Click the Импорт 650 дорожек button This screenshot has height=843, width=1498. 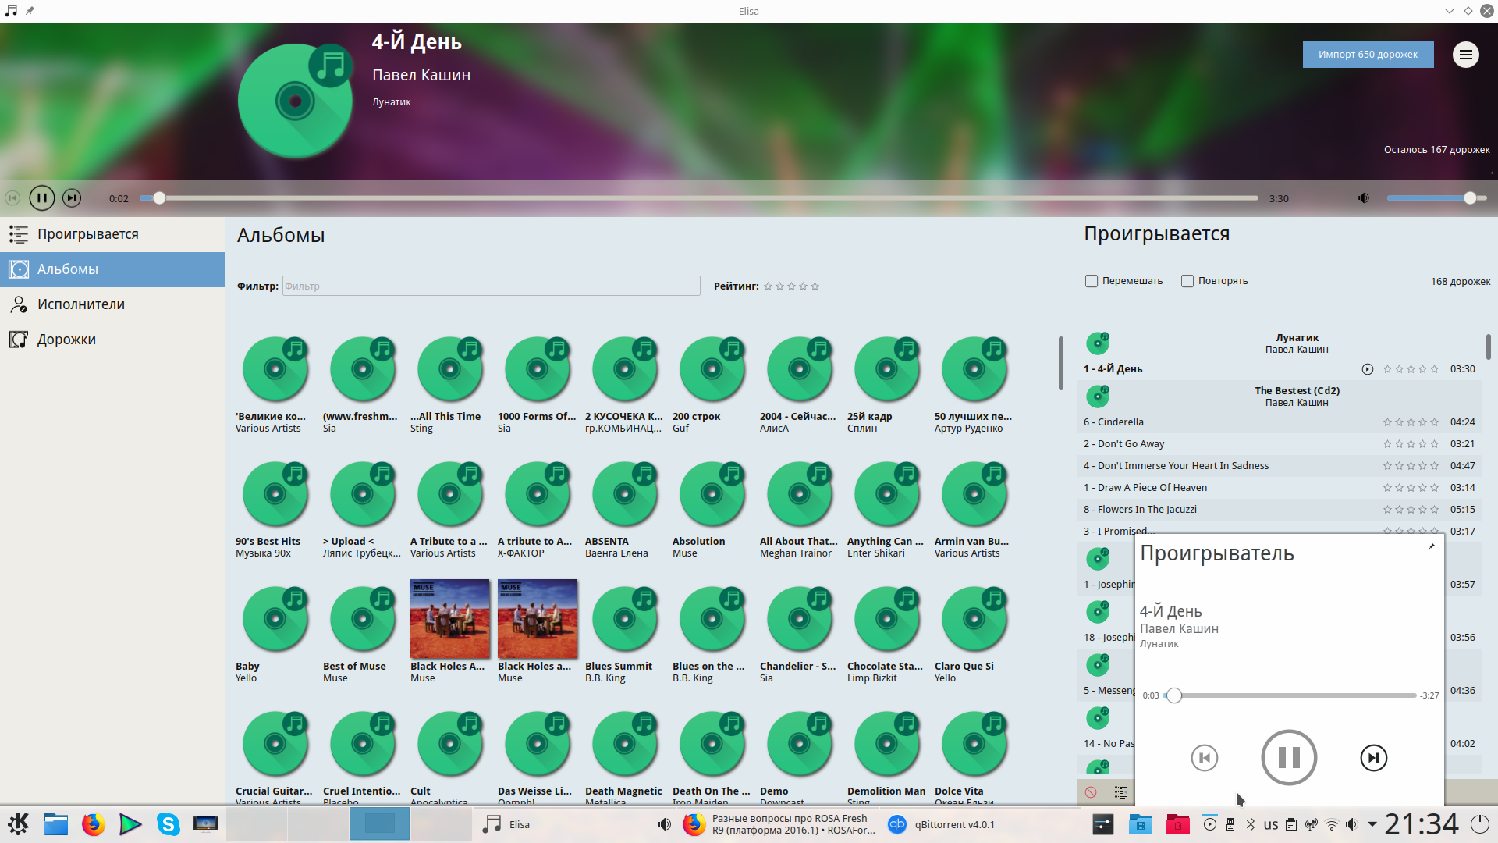point(1368,55)
